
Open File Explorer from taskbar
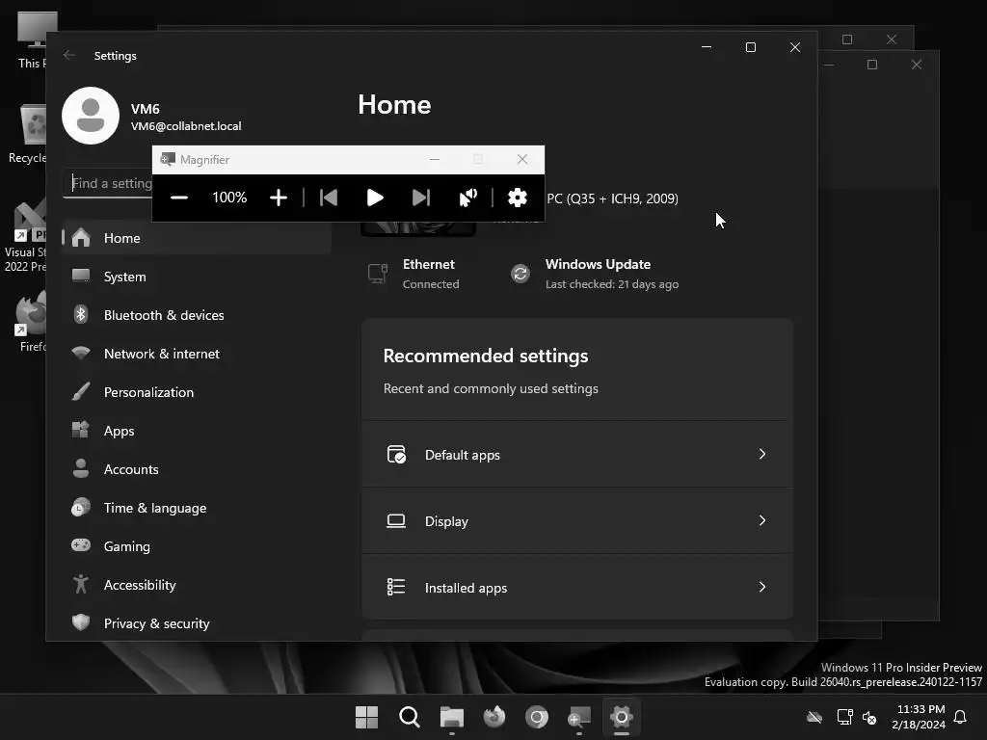452,717
